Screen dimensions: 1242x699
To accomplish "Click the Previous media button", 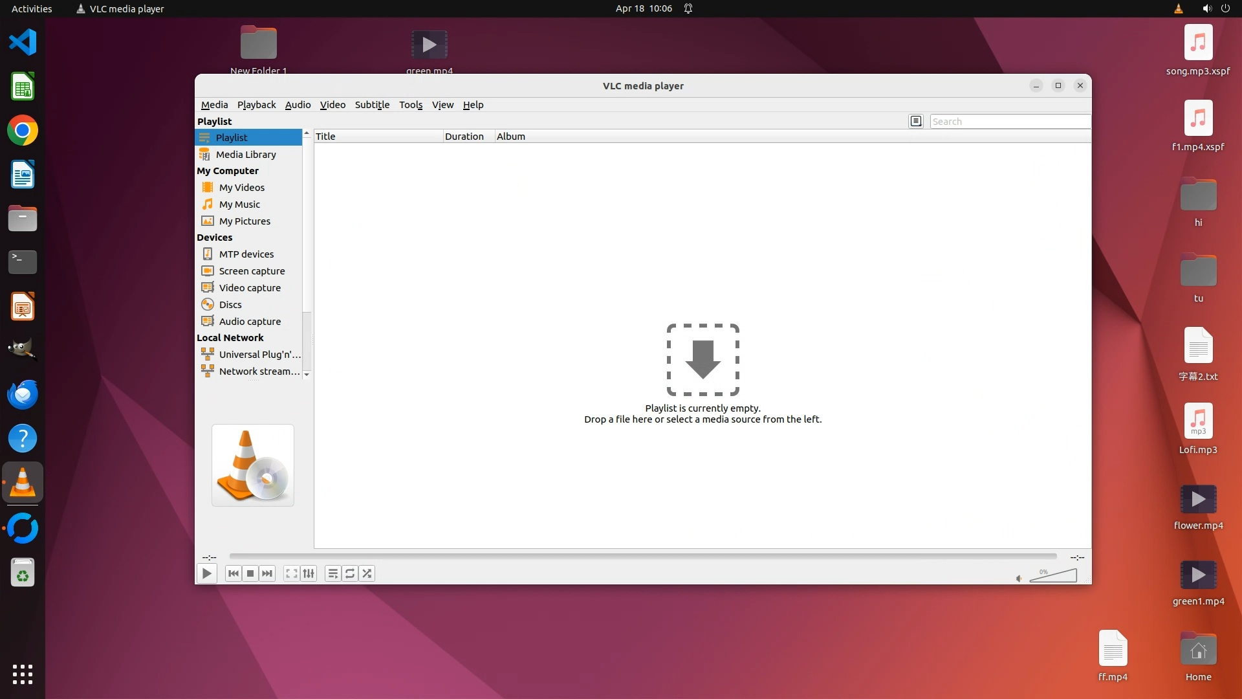I will 234,573.
